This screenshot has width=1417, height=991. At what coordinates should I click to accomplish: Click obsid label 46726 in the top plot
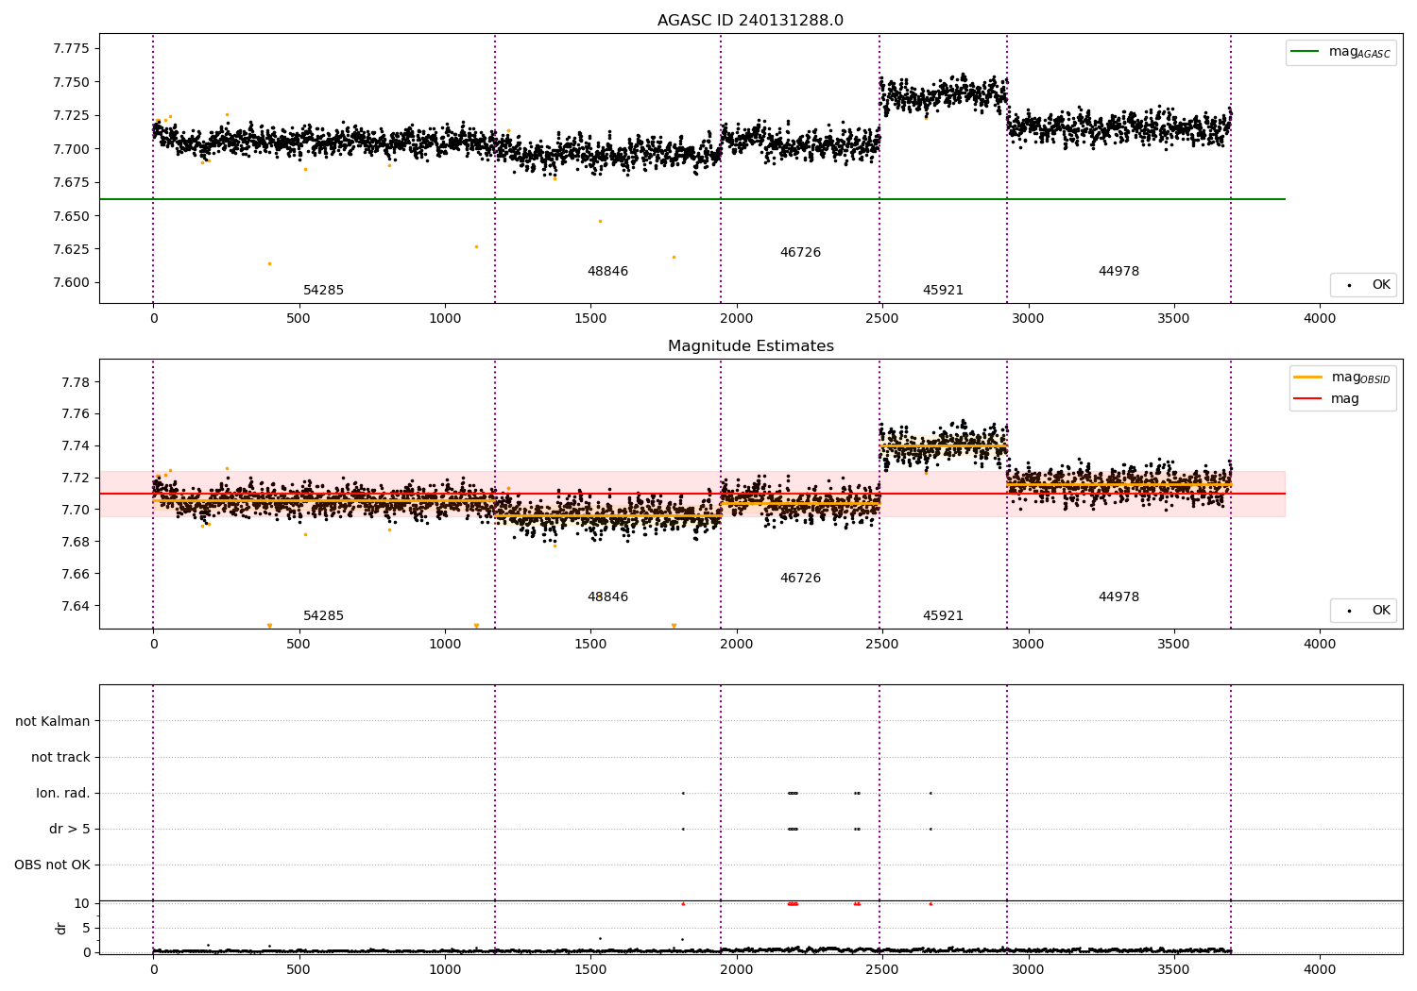click(800, 252)
